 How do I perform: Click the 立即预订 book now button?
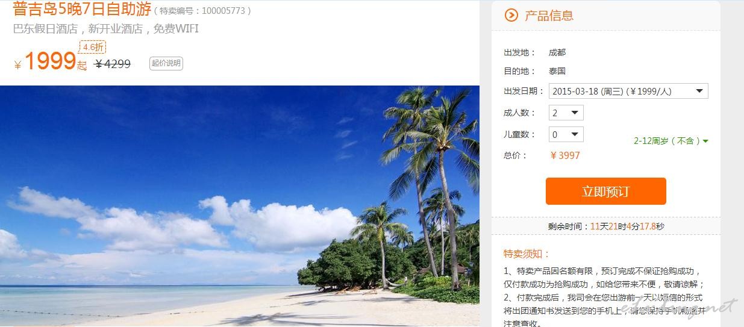pos(605,192)
